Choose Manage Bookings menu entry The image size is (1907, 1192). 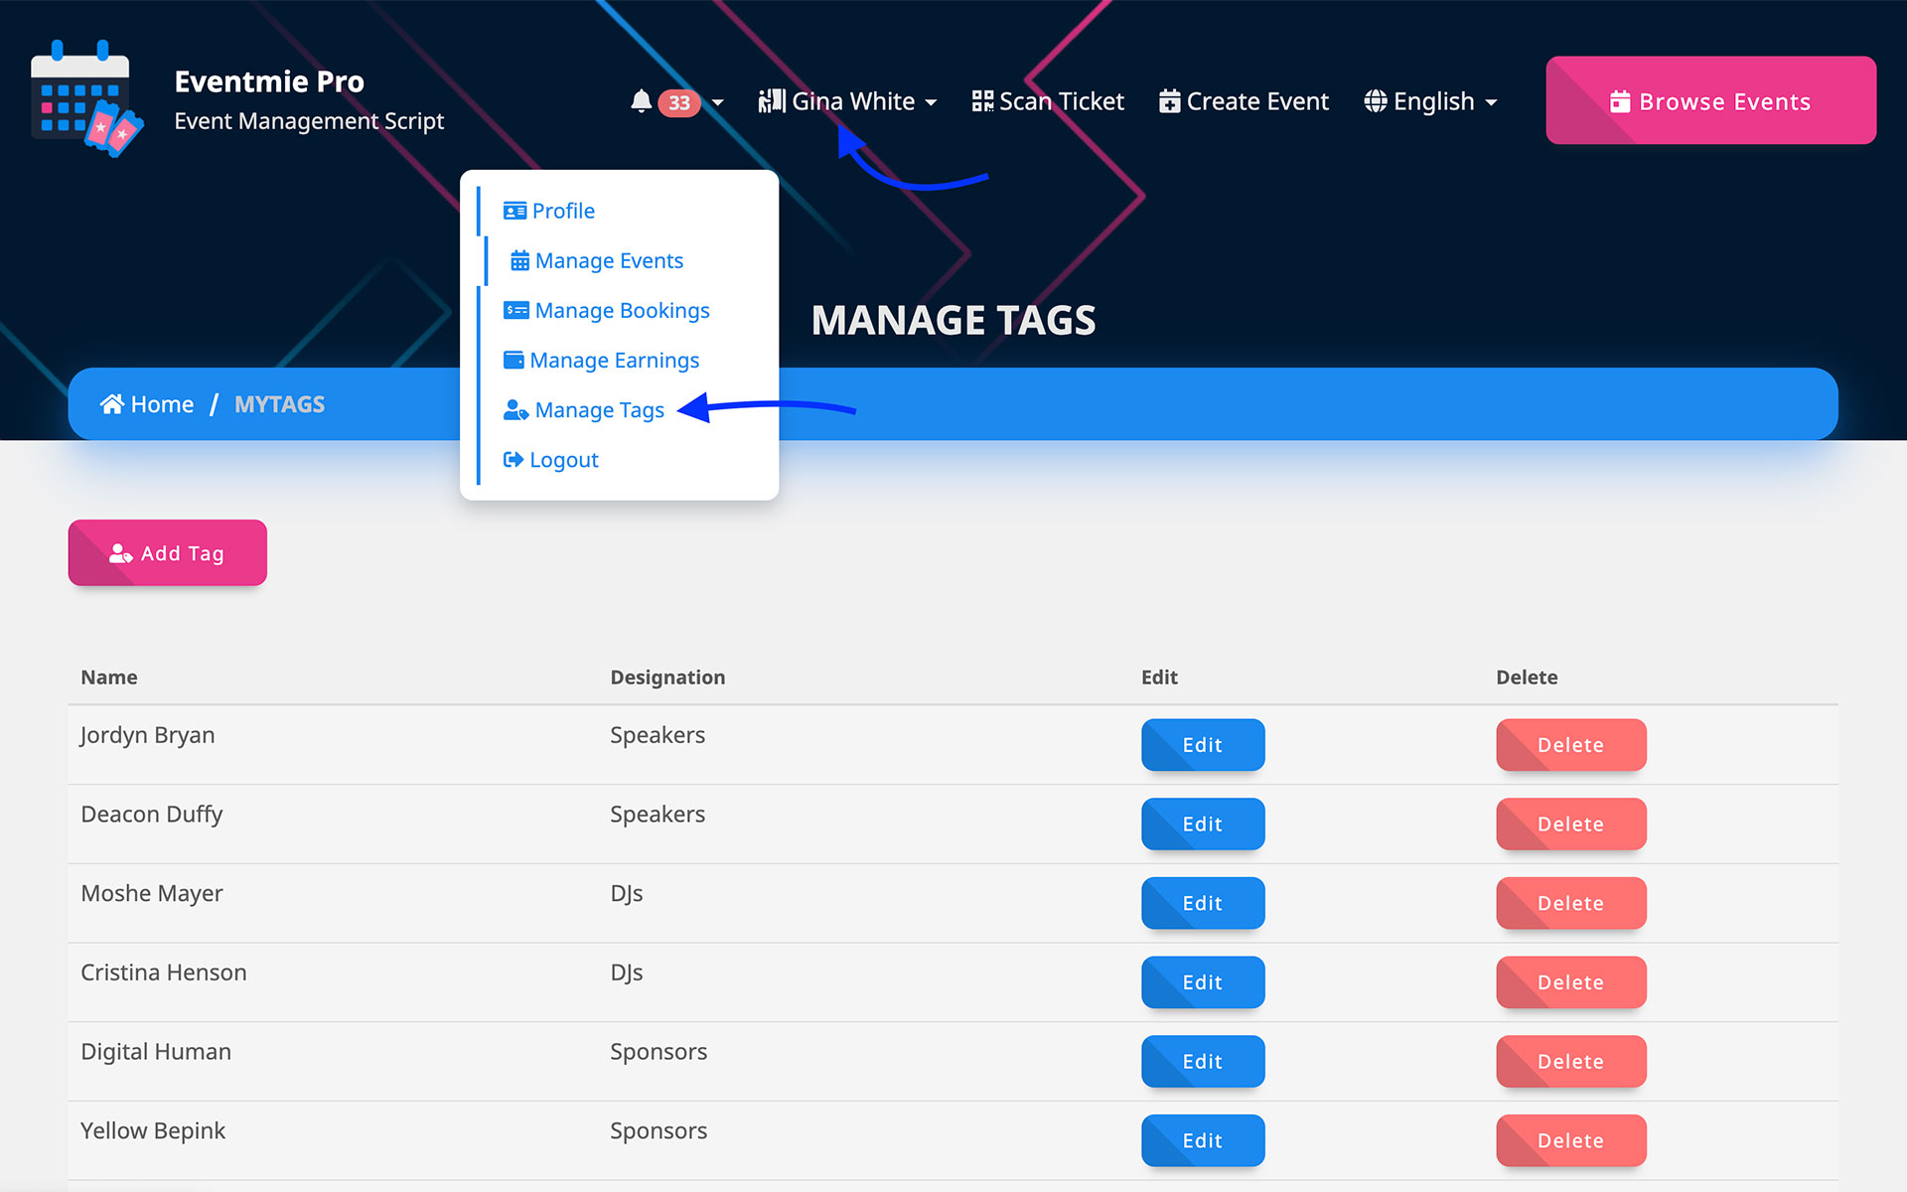[622, 310]
